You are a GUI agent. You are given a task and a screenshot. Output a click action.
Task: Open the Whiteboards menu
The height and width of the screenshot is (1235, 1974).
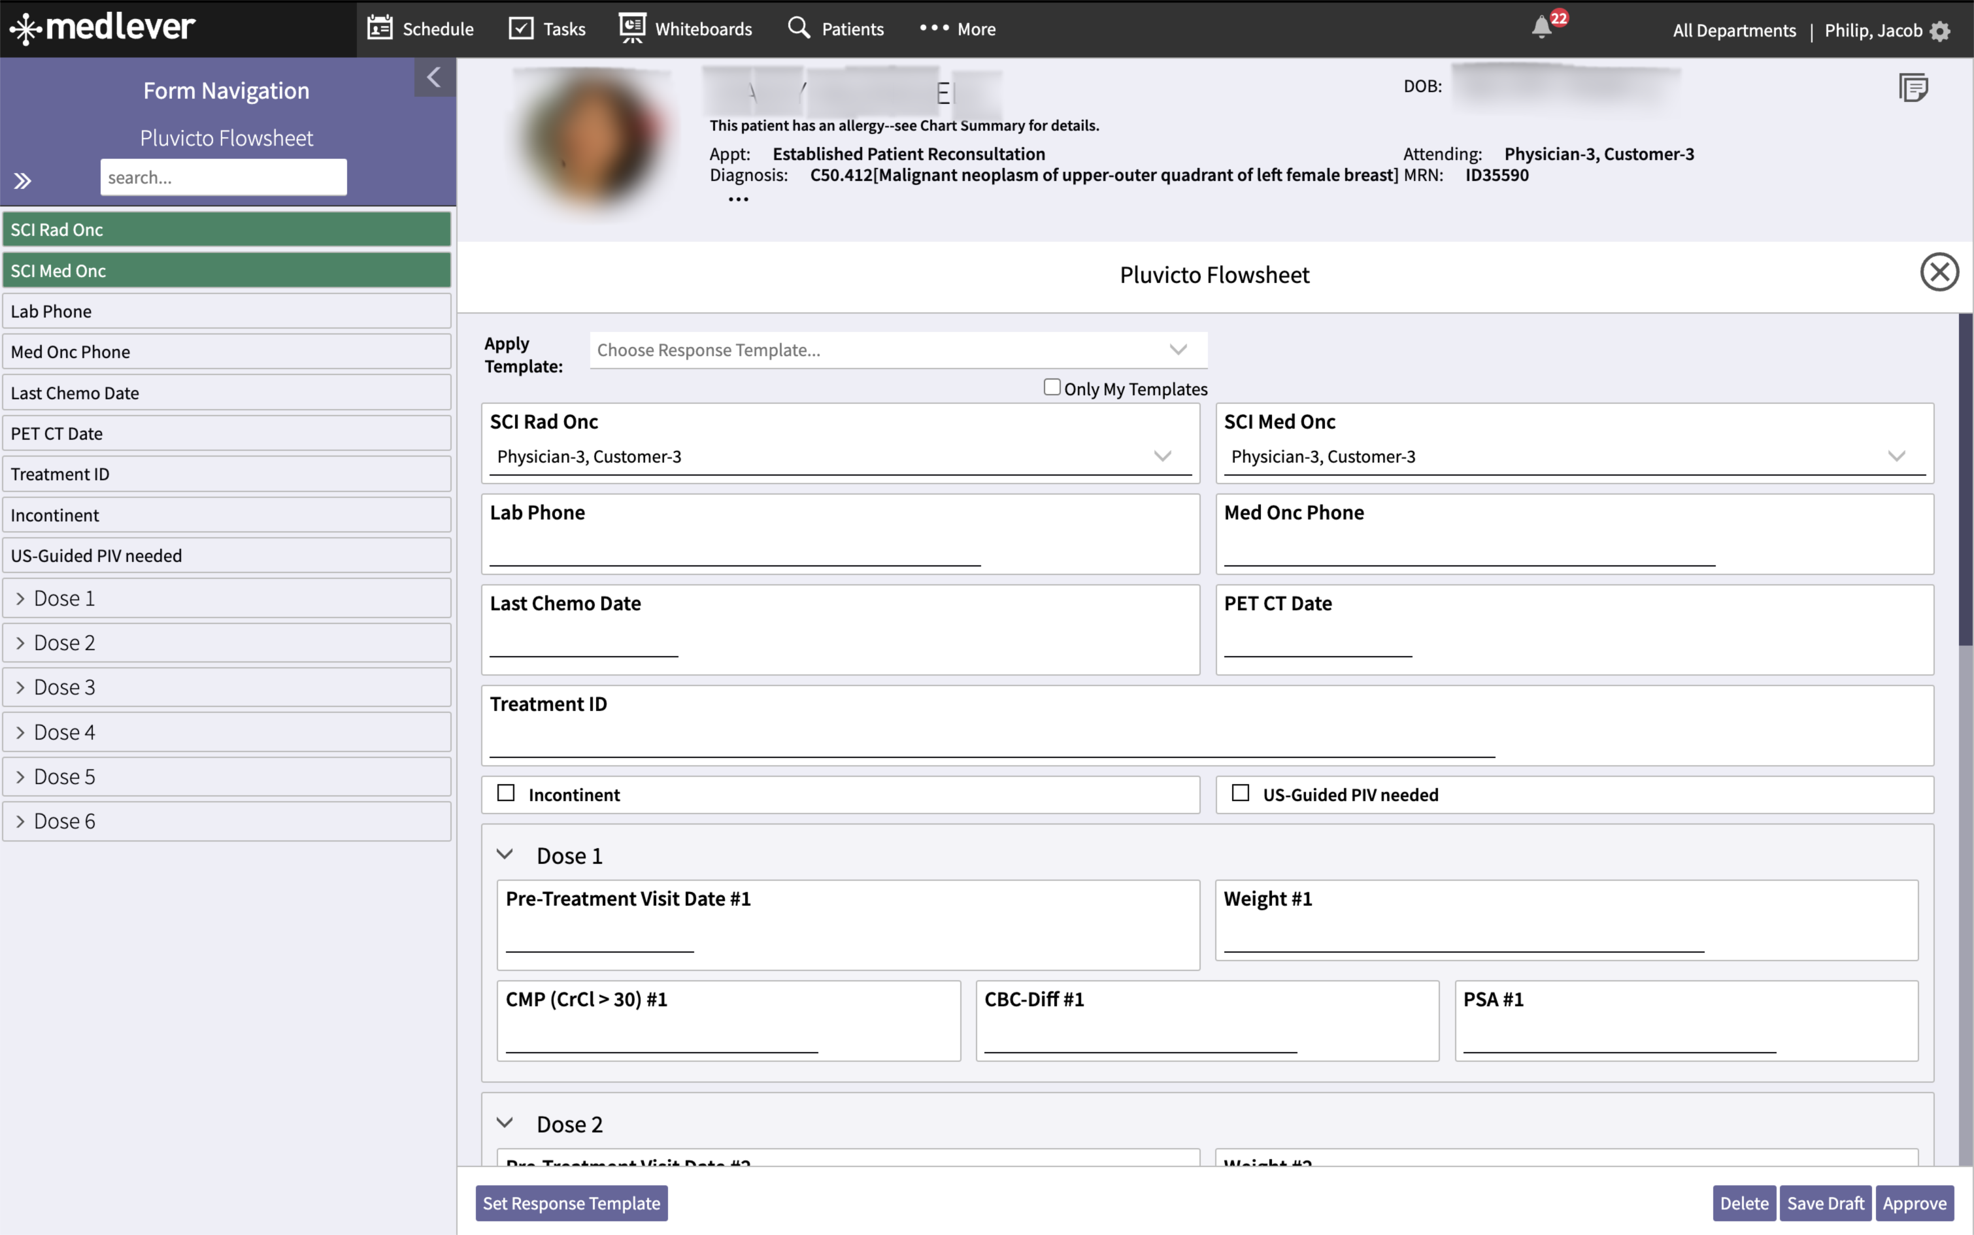tap(686, 29)
